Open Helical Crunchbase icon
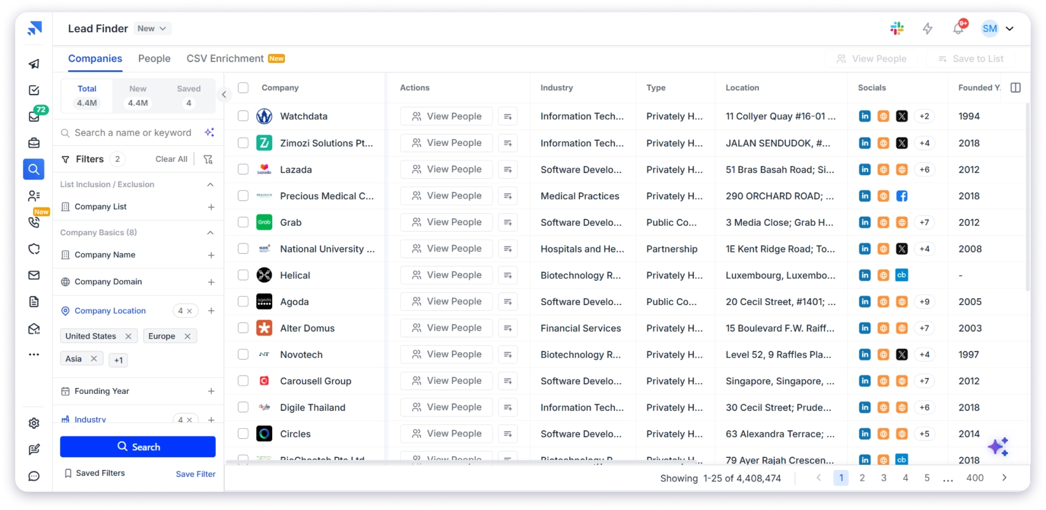The width and height of the screenshot is (1046, 510). point(901,275)
